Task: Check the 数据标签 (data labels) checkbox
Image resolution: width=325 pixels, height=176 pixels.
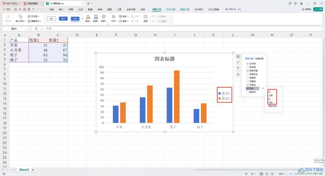Action: pyautogui.click(x=248, y=74)
